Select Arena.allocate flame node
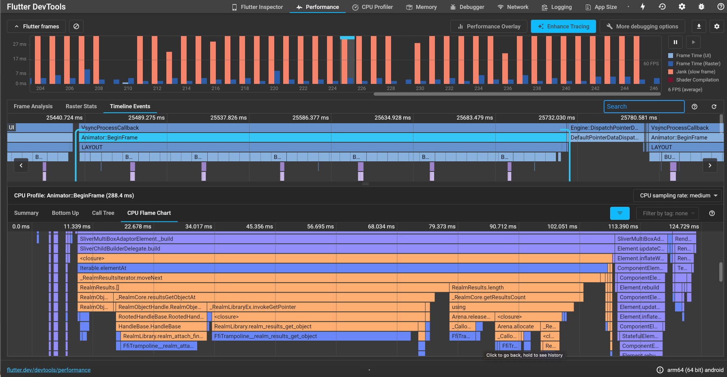This screenshot has height=377, width=727. 518,326
